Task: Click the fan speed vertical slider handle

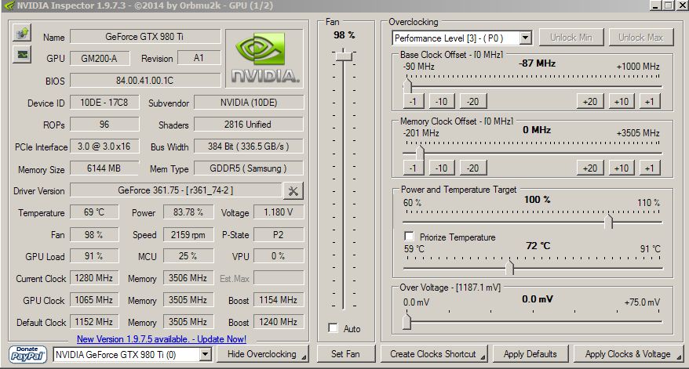Action: click(344, 56)
